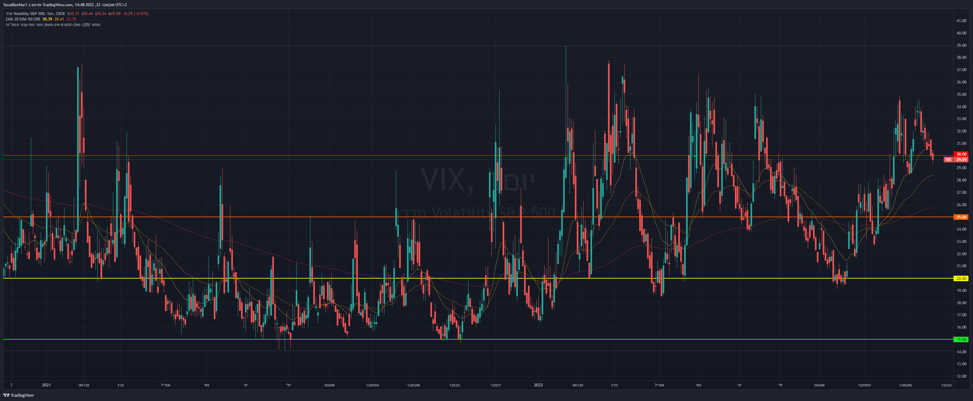Click the yellow EMA value 30.39

[x=47, y=19]
